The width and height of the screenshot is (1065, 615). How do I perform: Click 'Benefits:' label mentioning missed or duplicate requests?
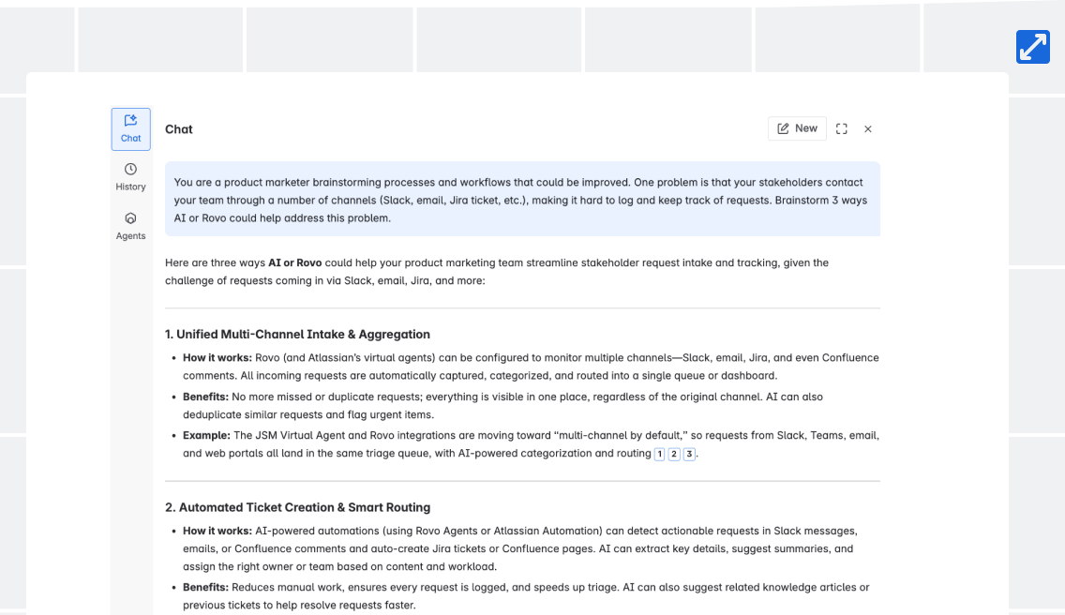click(206, 397)
